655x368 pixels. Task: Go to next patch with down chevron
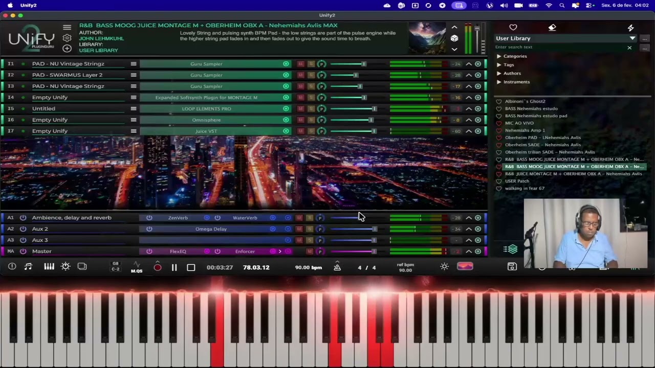(454, 49)
